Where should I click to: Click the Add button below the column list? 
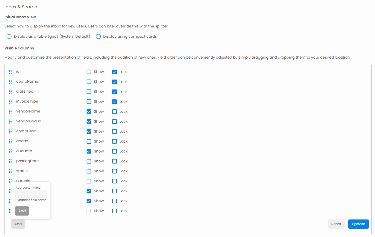tap(18, 224)
